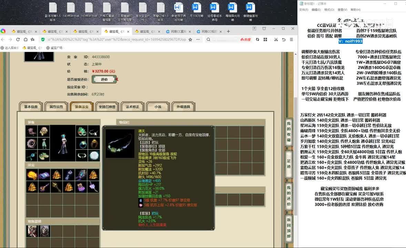Select the glowing white orb equipment icon
The width and height of the screenshot is (406, 248).
coord(94,156)
